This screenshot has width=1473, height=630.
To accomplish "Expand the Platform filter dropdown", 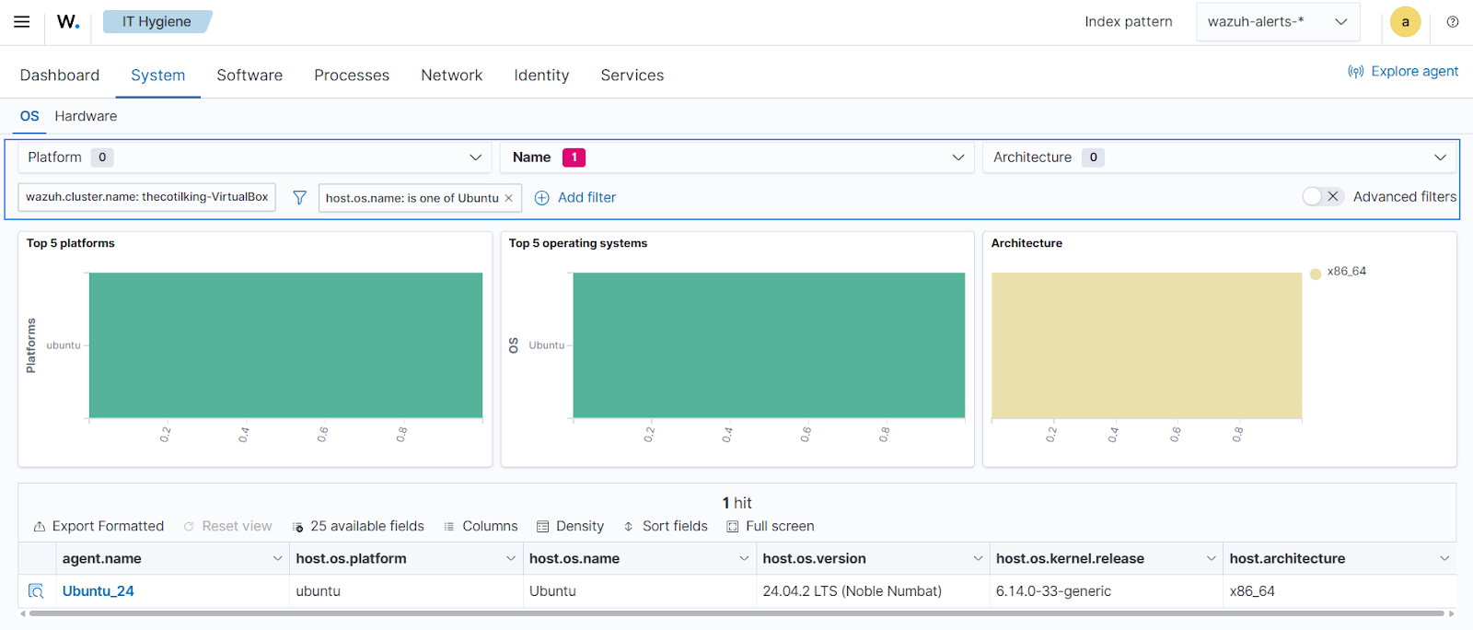I will pyautogui.click(x=476, y=157).
